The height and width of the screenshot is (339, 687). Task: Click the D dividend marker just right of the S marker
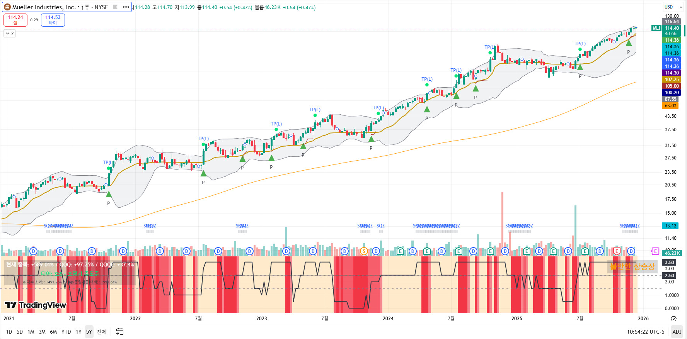coord(376,251)
